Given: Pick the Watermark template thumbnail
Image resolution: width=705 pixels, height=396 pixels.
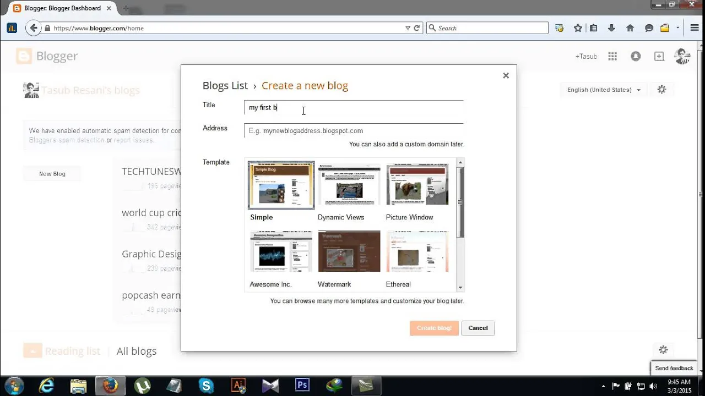Looking at the screenshot, I should tap(349, 251).
